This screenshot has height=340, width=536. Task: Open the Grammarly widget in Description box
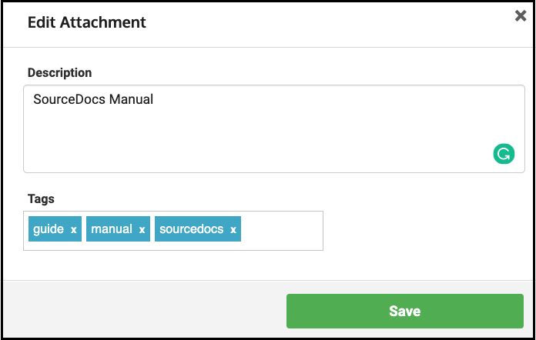coord(504,154)
